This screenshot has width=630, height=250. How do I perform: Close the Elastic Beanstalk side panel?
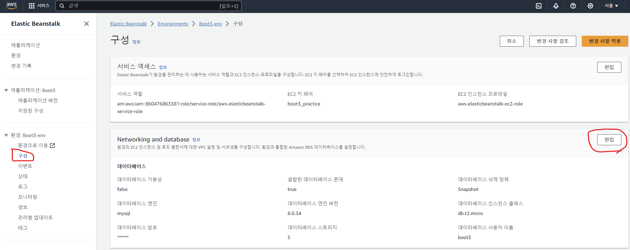[87, 24]
